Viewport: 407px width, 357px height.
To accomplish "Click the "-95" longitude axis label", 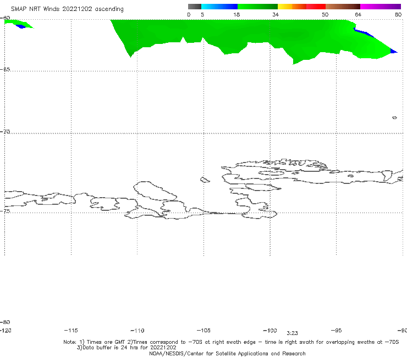I will click(x=336, y=331).
